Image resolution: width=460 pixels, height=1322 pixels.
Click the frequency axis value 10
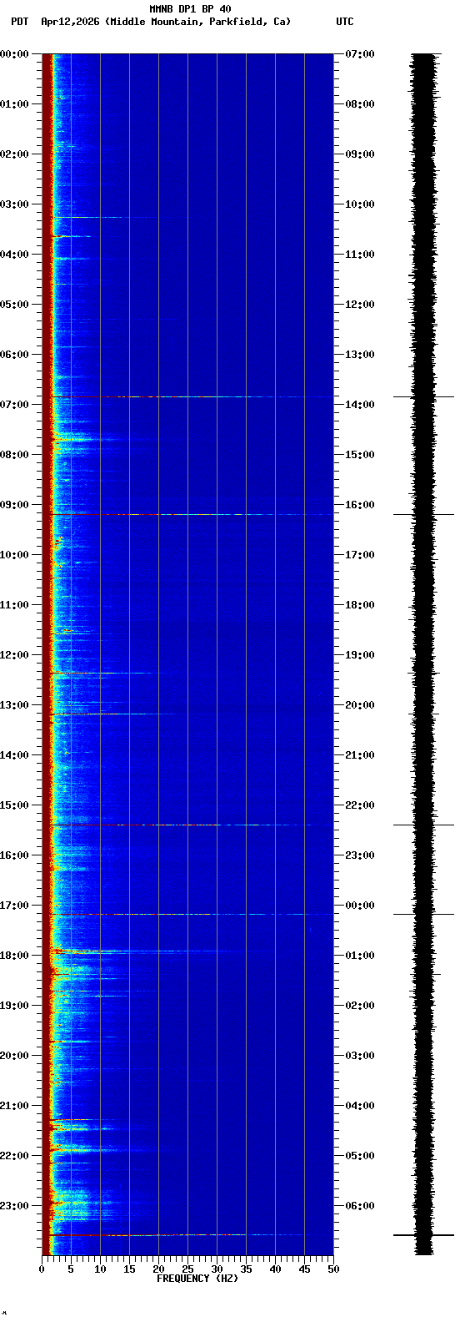100,1269
